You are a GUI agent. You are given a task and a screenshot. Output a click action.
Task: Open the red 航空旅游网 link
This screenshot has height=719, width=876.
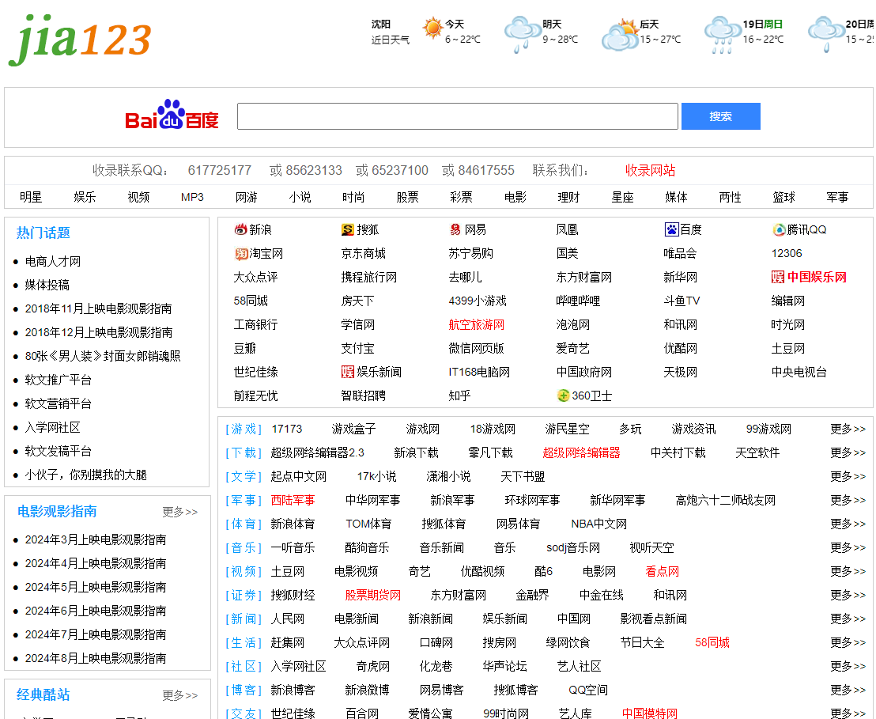[x=477, y=325]
